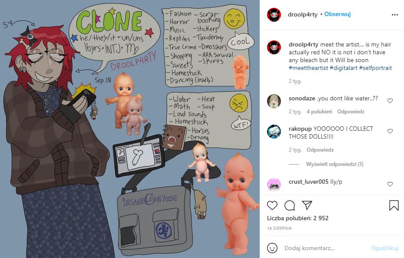Open the emoji picker smiley icon
The width and height of the screenshot is (404, 258).
tap(272, 248)
